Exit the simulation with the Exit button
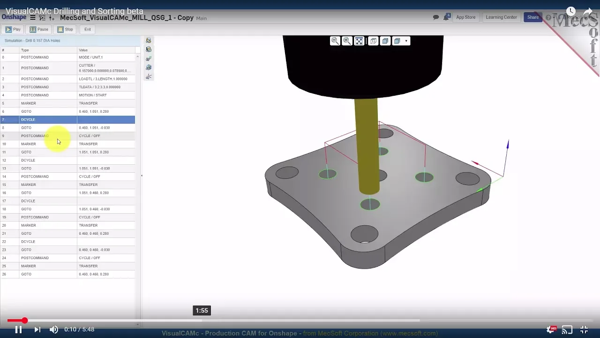This screenshot has height=338, width=600. tap(88, 29)
